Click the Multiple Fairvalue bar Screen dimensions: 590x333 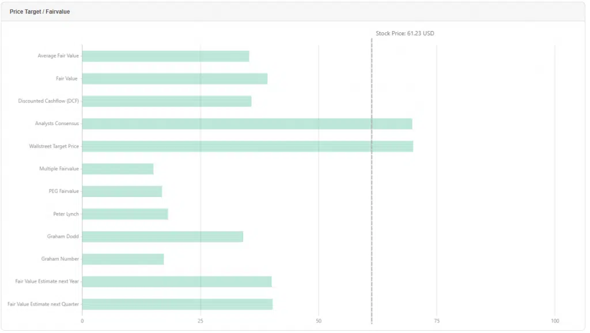click(118, 169)
